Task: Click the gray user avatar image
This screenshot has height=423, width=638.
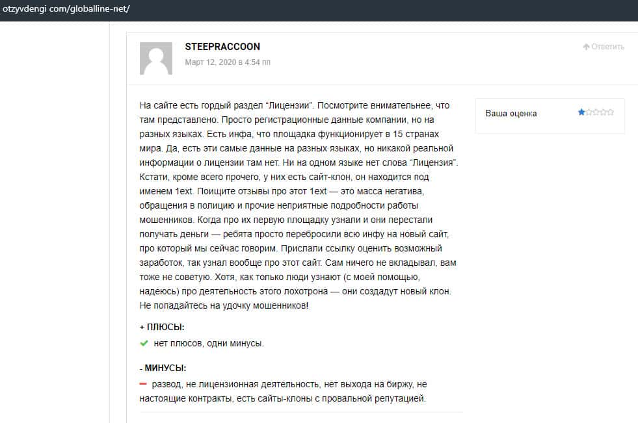Action: tap(156, 58)
